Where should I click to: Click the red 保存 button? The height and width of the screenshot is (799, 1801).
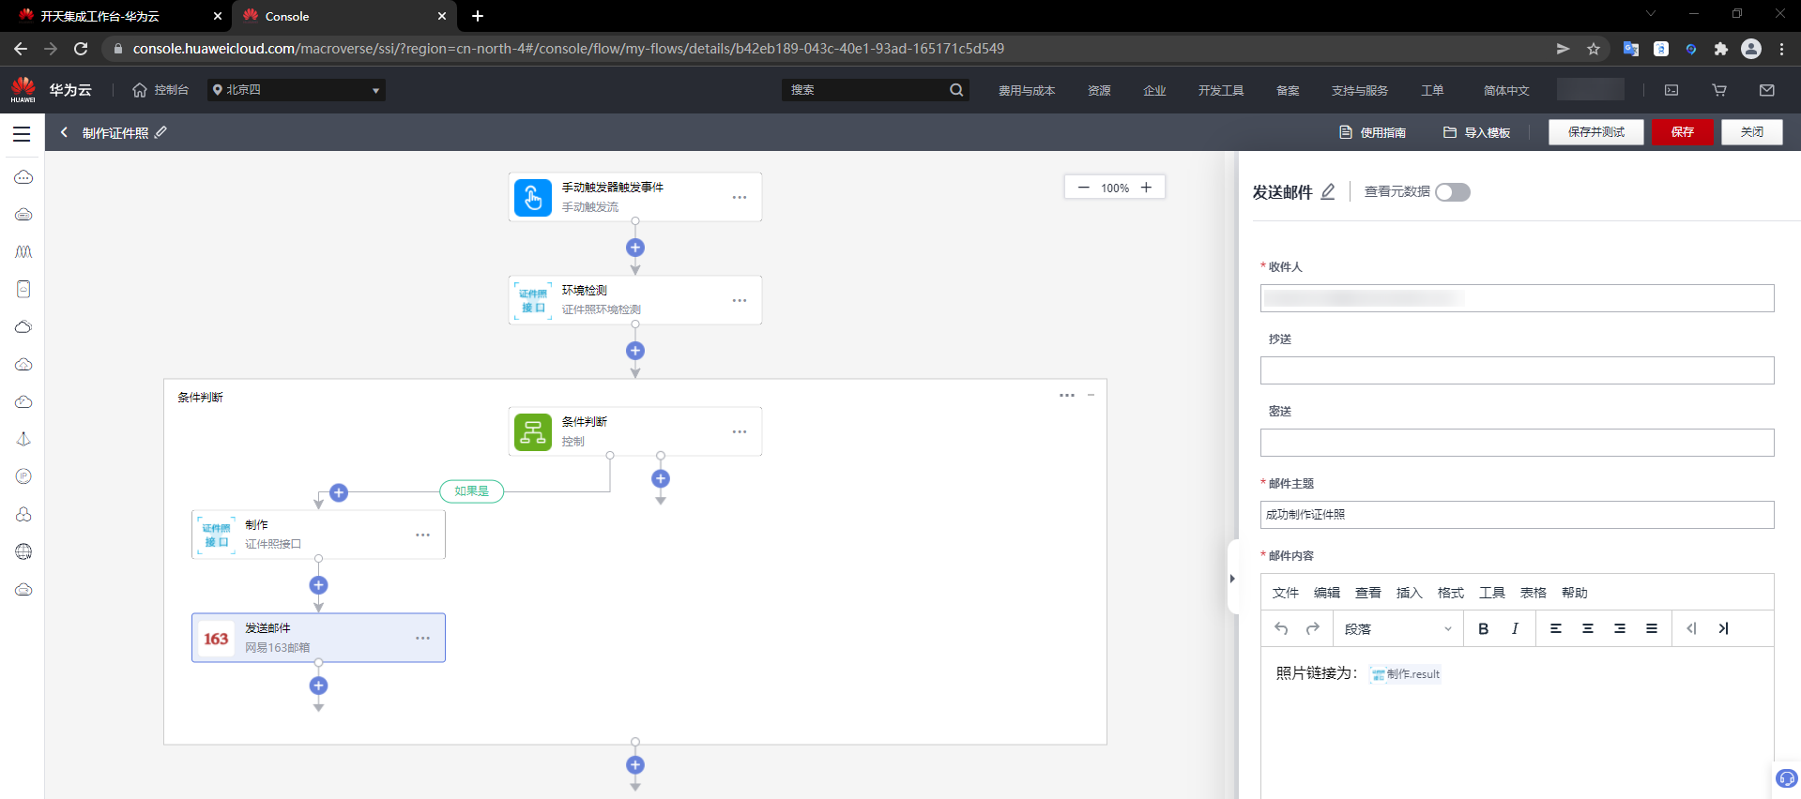[x=1683, y=132]
